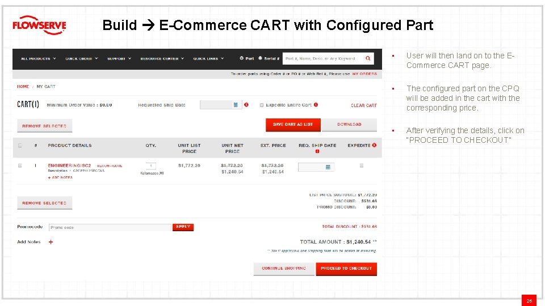Select the Serial # radio button
The height and width of the screenshot is (306, 545).
click(260, 58)
